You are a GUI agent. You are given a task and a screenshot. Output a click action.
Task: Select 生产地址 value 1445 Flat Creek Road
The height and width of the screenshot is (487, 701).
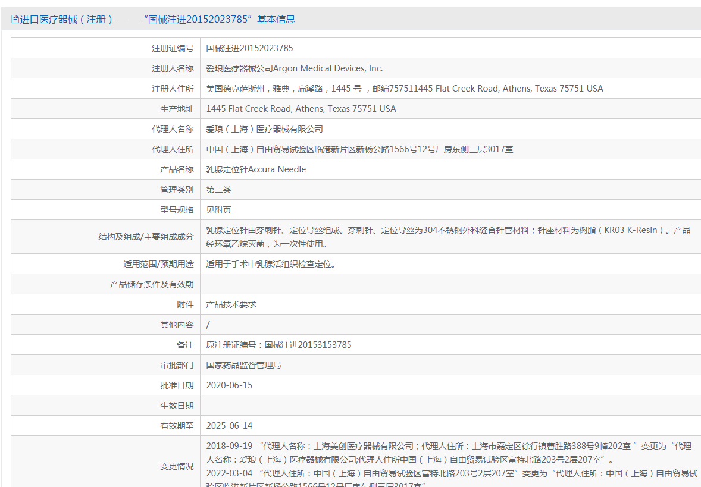(x=301, y=109)
